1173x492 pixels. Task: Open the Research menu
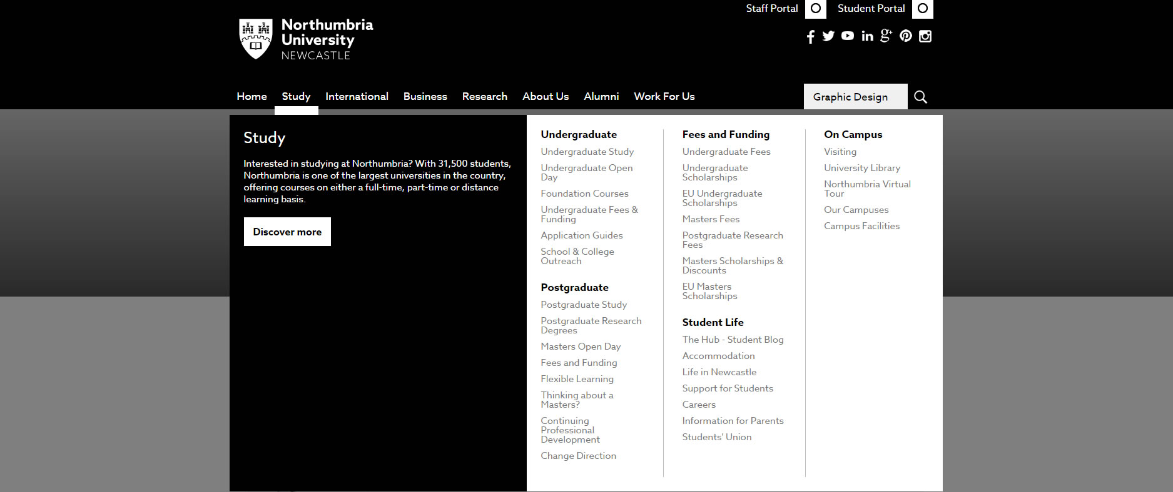[x=484, y=96]
